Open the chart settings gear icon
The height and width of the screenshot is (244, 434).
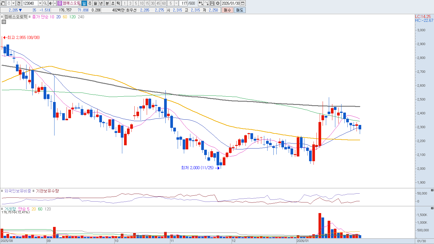(x=218, y=3)
